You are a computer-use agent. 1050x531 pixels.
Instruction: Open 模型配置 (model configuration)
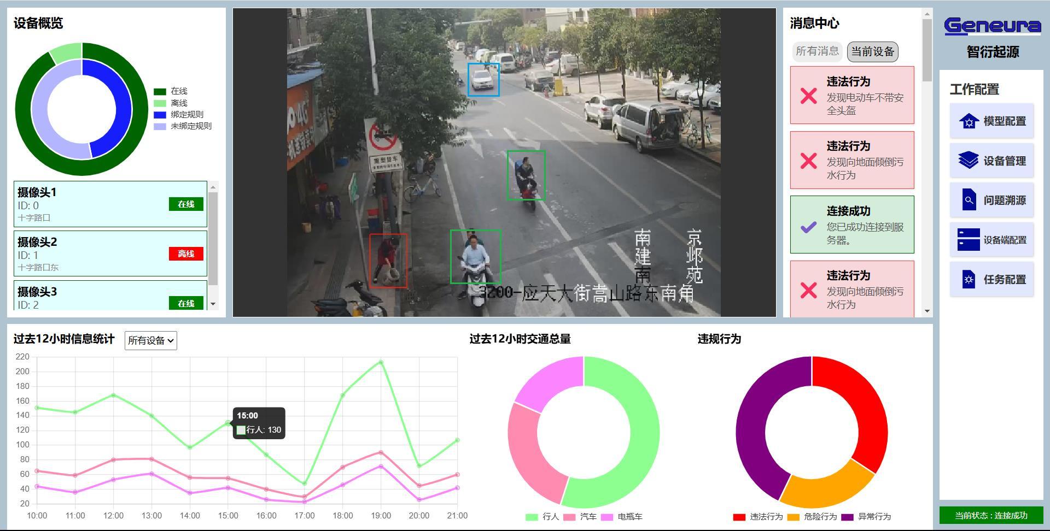tap(991, 121)
